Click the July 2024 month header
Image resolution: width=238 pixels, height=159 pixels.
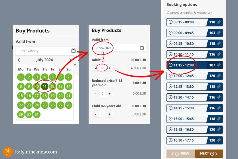click(44, 60)
